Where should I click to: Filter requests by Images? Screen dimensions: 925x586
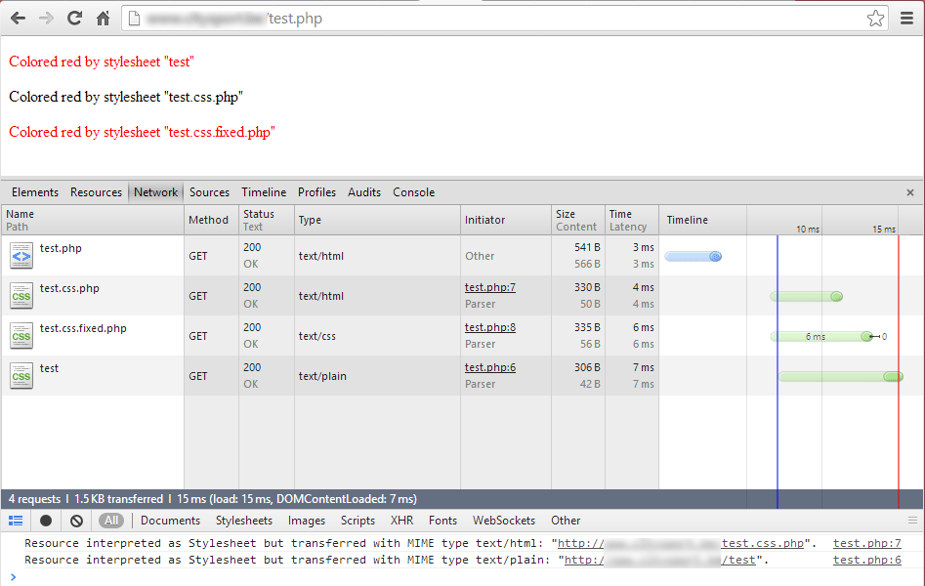(307, 521)
